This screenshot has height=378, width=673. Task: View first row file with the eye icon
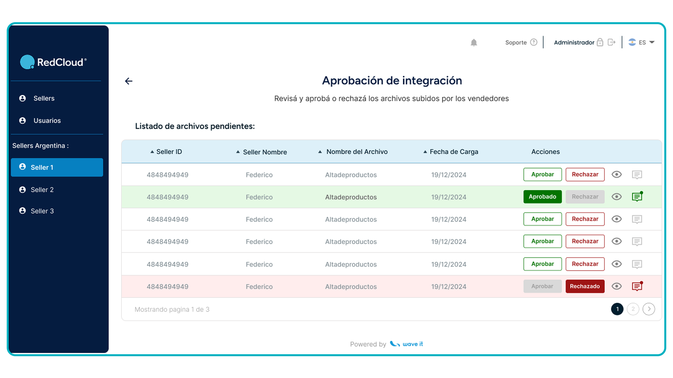616,174
